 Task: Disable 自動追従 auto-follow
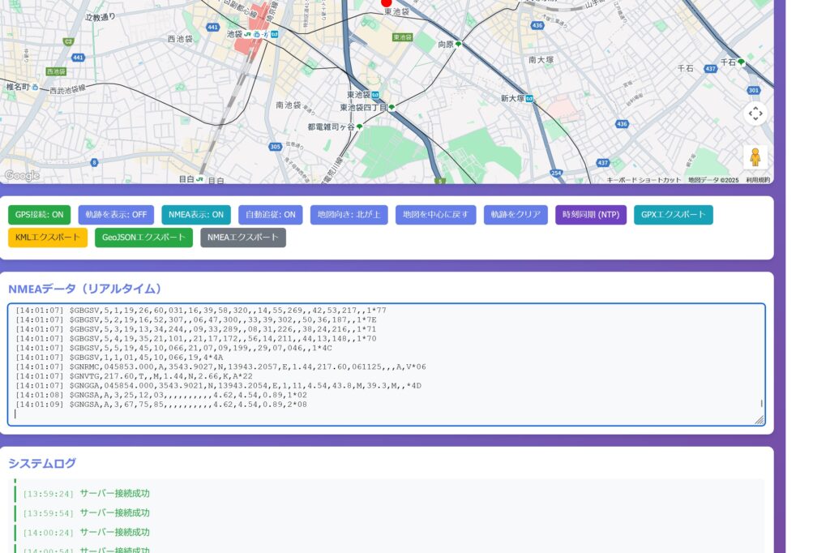click(x=271, y=215)
